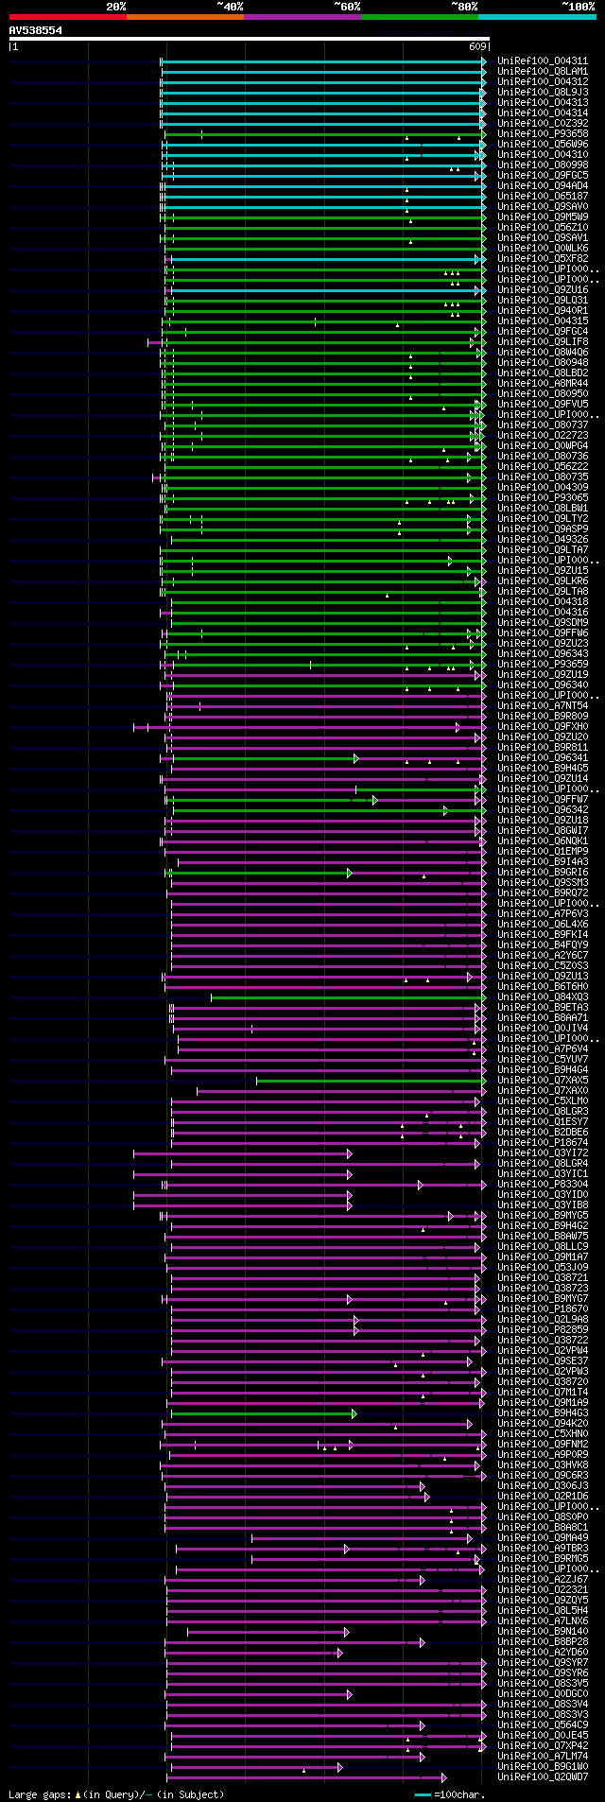Click the orange ~40% identity legend segment
Screen dimensions: 605x1802
[x=185, y=17]
